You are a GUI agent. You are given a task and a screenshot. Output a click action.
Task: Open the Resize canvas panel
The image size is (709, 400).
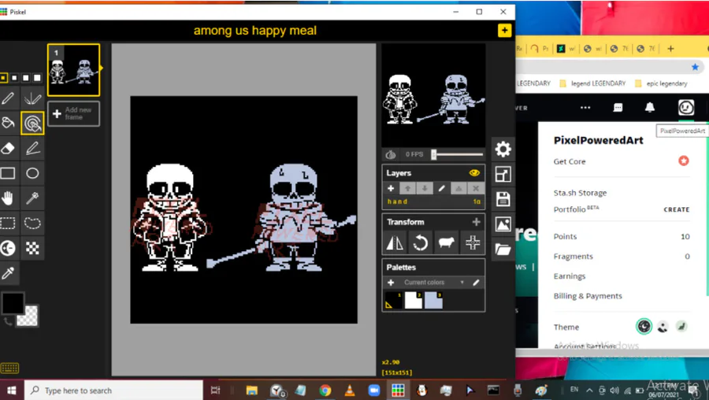[503, 174]
